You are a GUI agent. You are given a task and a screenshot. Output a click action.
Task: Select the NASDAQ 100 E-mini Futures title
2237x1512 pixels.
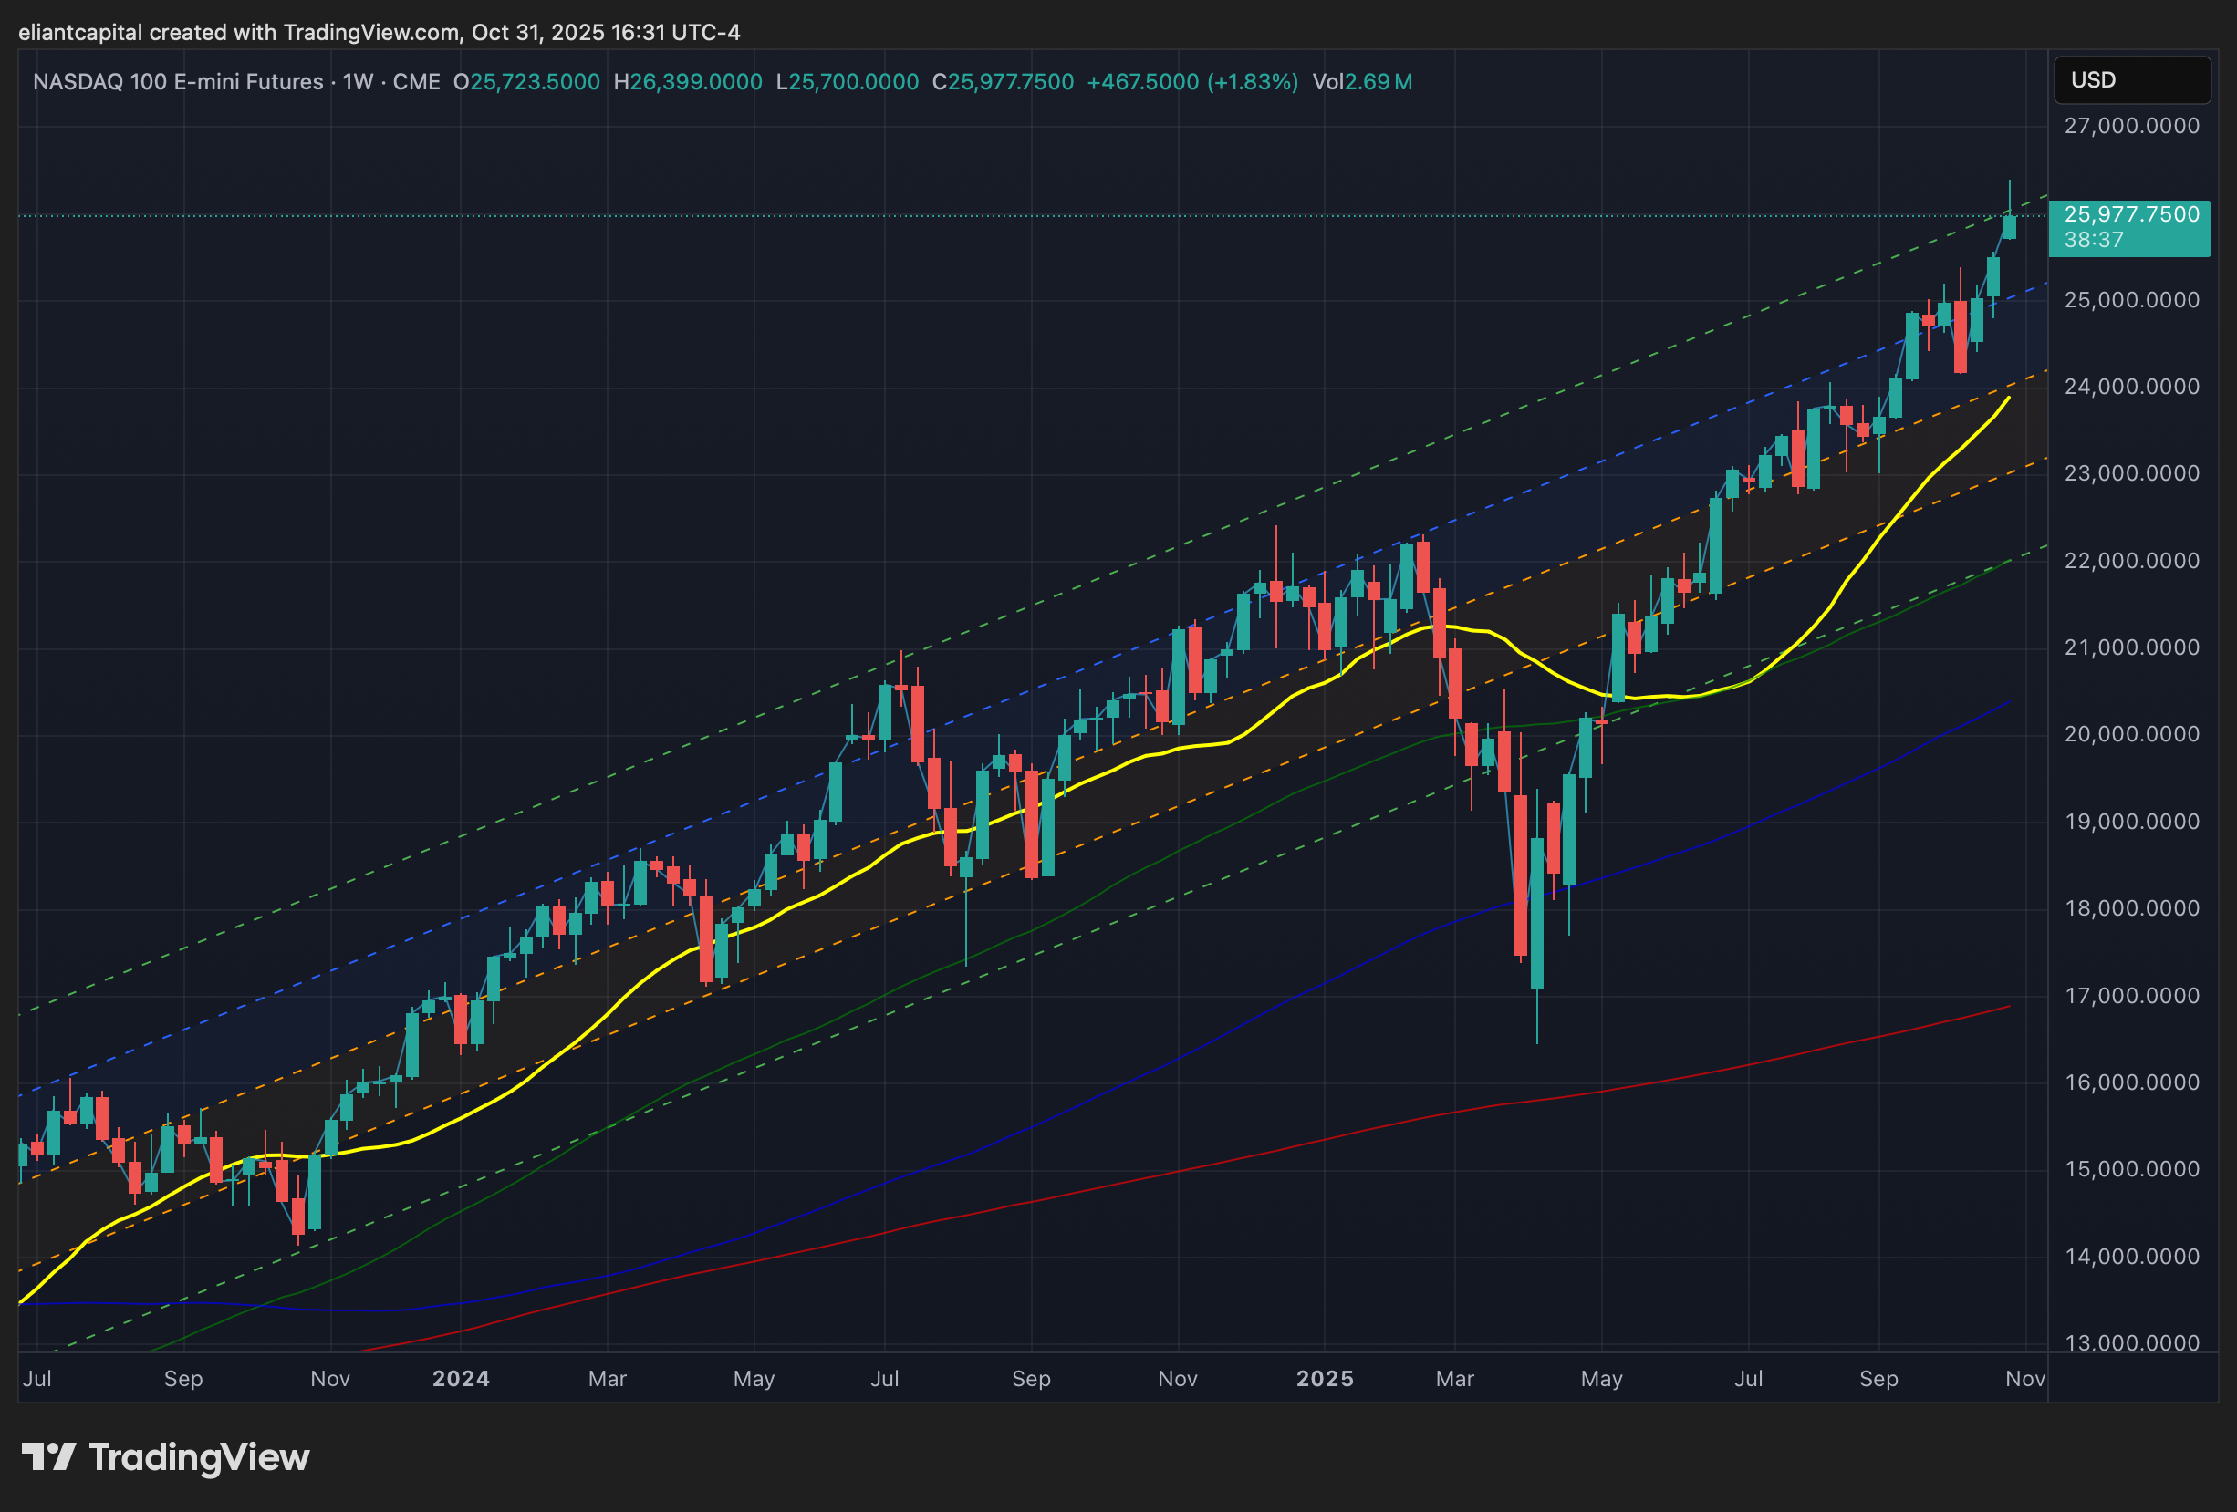tap(178, 82)
